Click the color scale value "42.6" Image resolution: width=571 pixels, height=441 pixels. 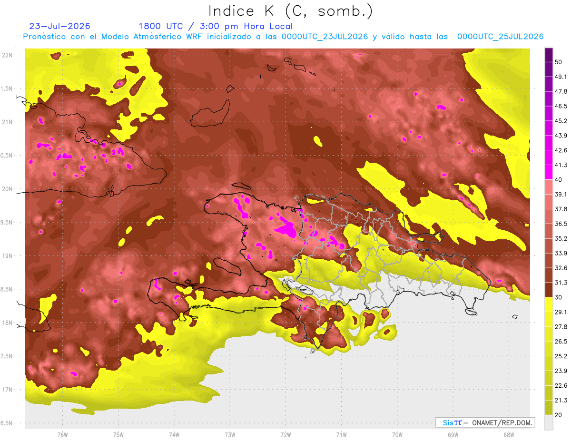point(561,150)
